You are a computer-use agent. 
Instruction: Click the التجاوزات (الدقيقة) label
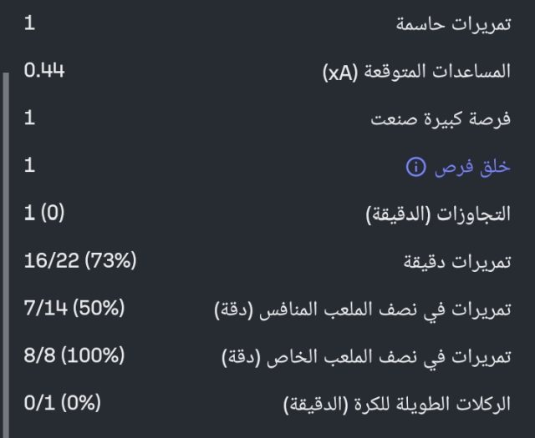click(439, 215)
